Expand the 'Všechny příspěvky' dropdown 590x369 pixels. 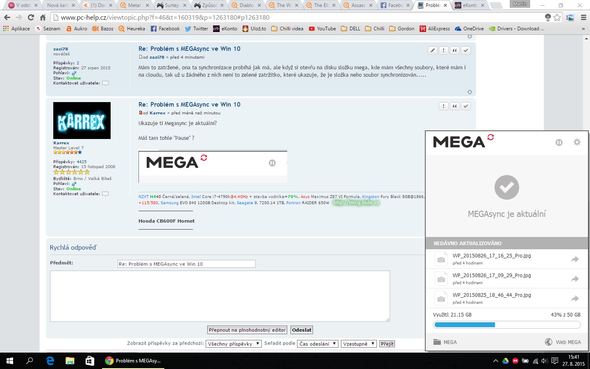click(234, 344)
